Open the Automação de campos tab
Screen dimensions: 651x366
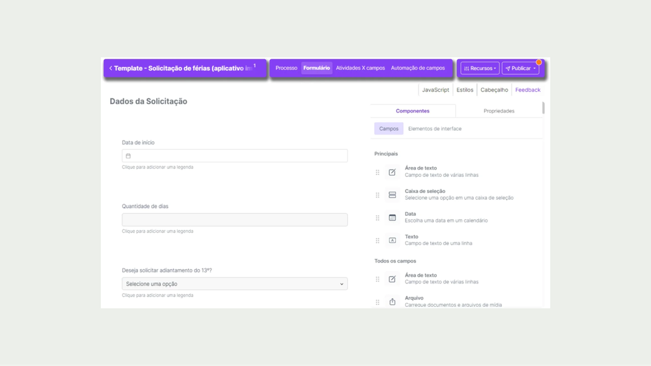tap(417, 68)
